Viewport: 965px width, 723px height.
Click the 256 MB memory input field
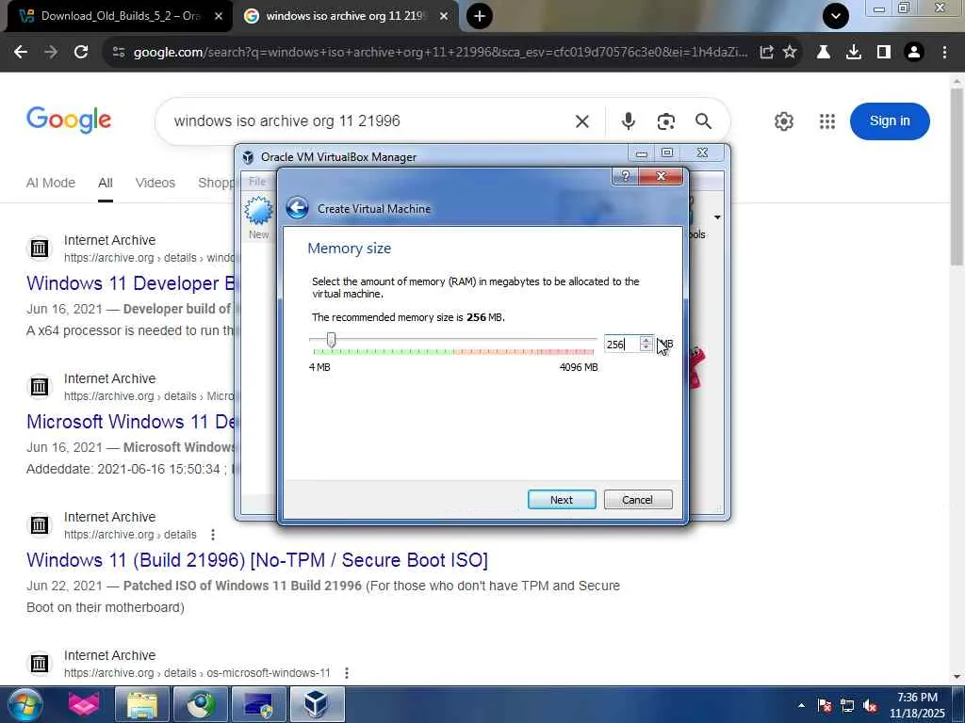(x=622, y=345)
